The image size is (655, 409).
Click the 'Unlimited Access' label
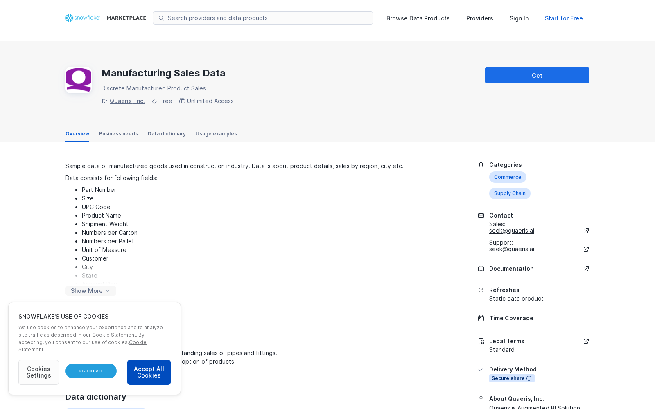tap(210, 101)
